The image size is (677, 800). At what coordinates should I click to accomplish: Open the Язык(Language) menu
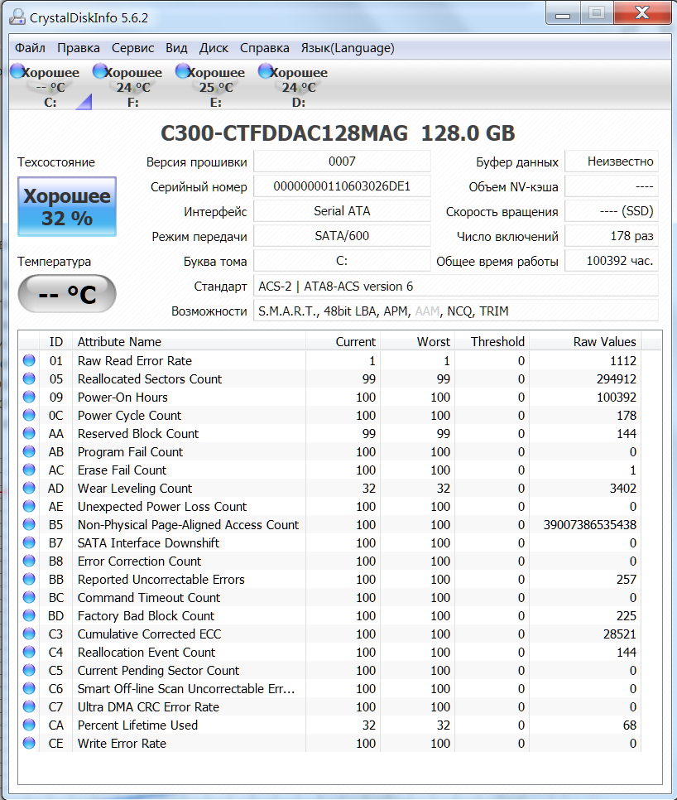click(x=347, y=48)
